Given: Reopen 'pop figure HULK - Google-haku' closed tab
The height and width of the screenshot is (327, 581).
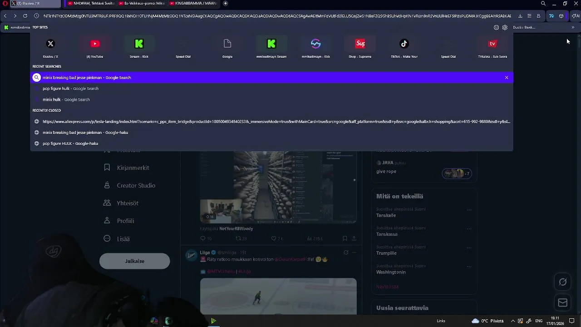Looking at the screenshot, I should coord(271,144).
